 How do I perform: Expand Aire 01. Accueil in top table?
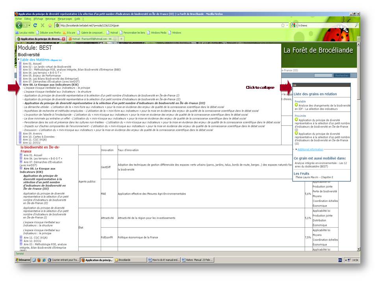pyautogui.click(x=20, y=64)
